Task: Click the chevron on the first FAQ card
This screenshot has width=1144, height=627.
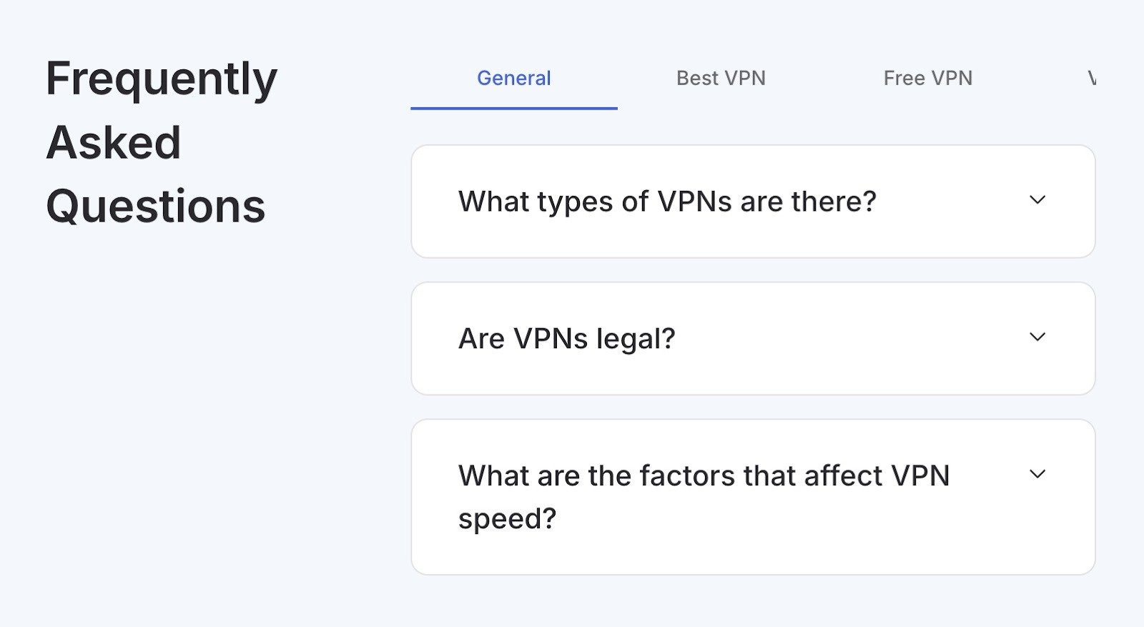Action: 1038,200
